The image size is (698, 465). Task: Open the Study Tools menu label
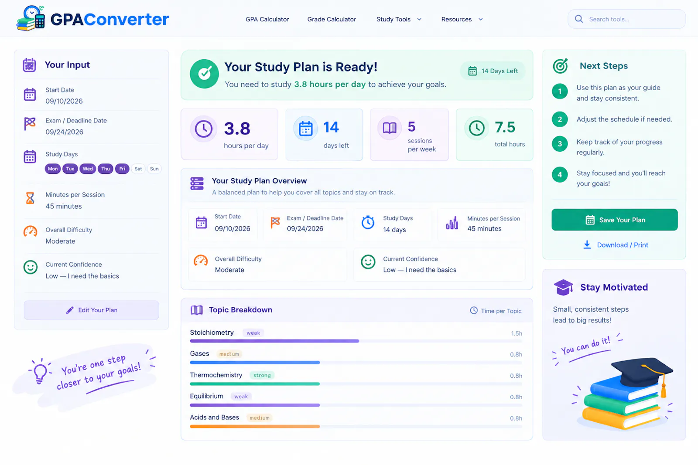[393, 19]
